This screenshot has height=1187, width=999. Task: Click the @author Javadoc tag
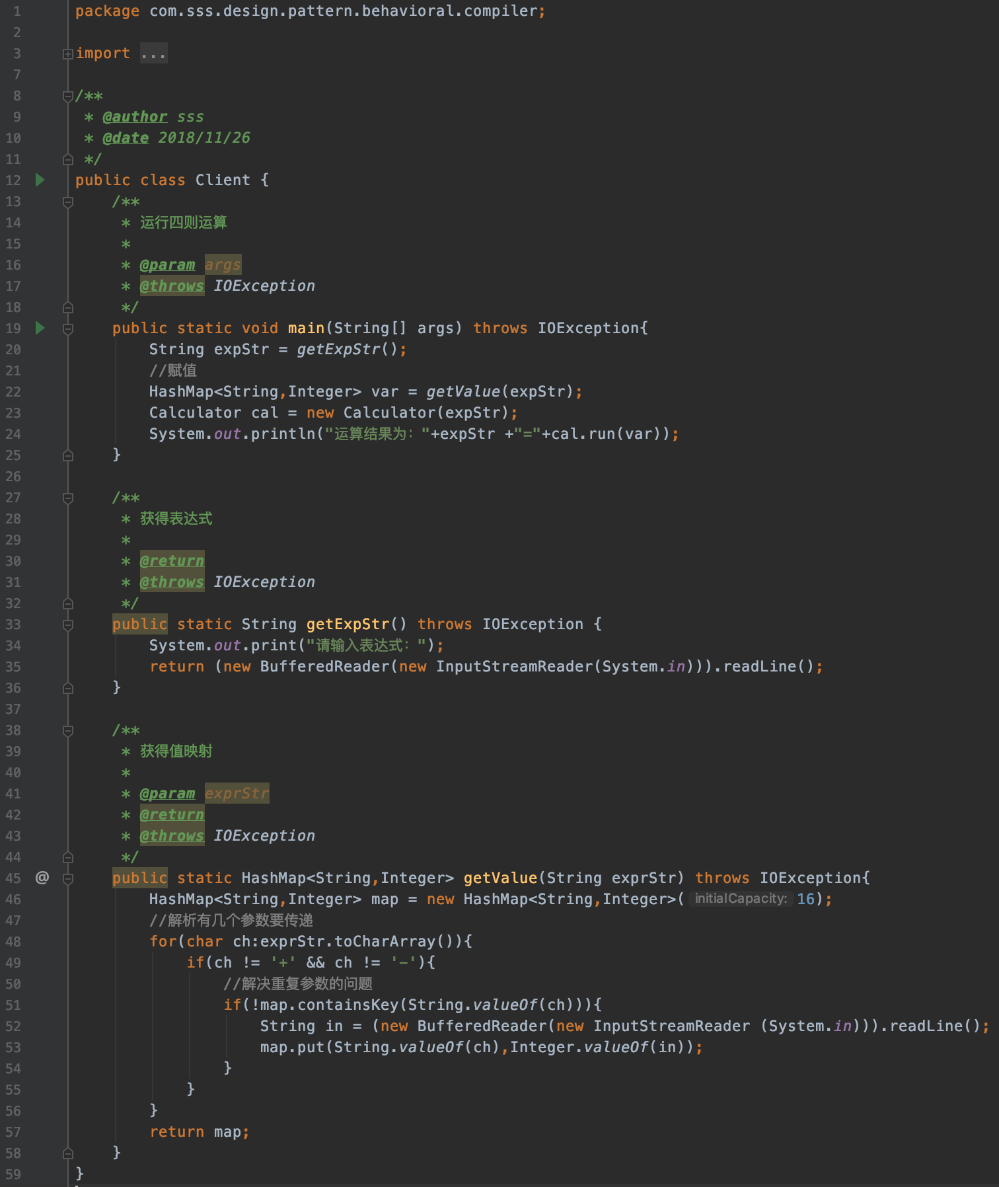(x=135, y=117)
